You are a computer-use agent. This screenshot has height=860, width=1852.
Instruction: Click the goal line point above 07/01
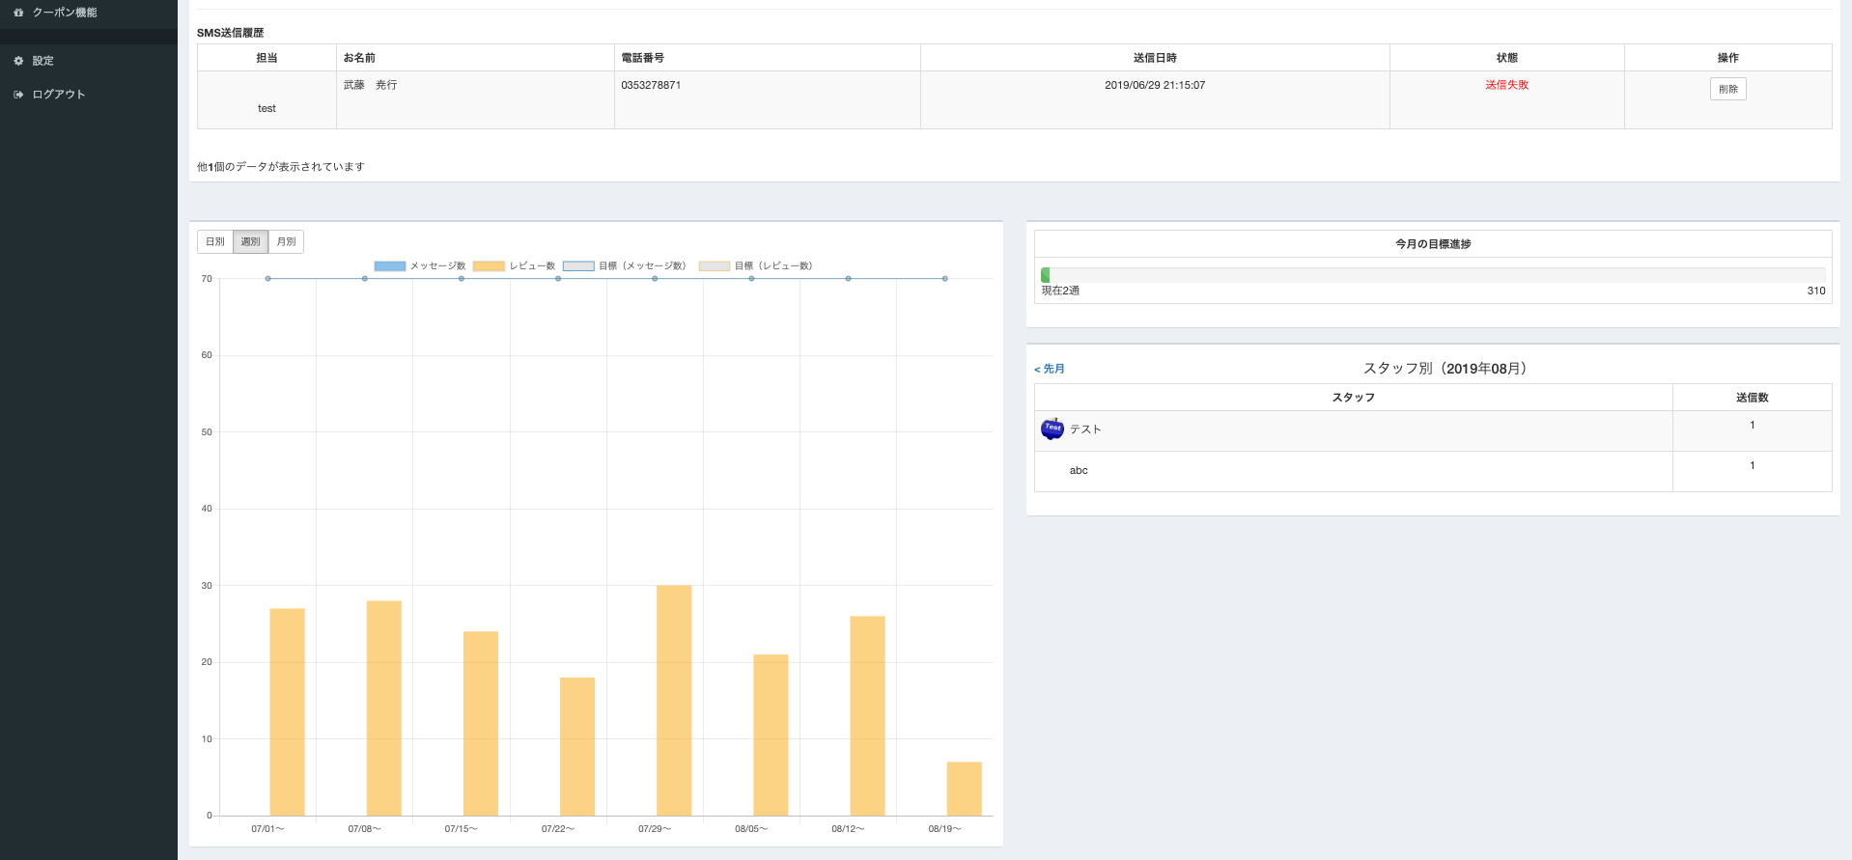267,279
